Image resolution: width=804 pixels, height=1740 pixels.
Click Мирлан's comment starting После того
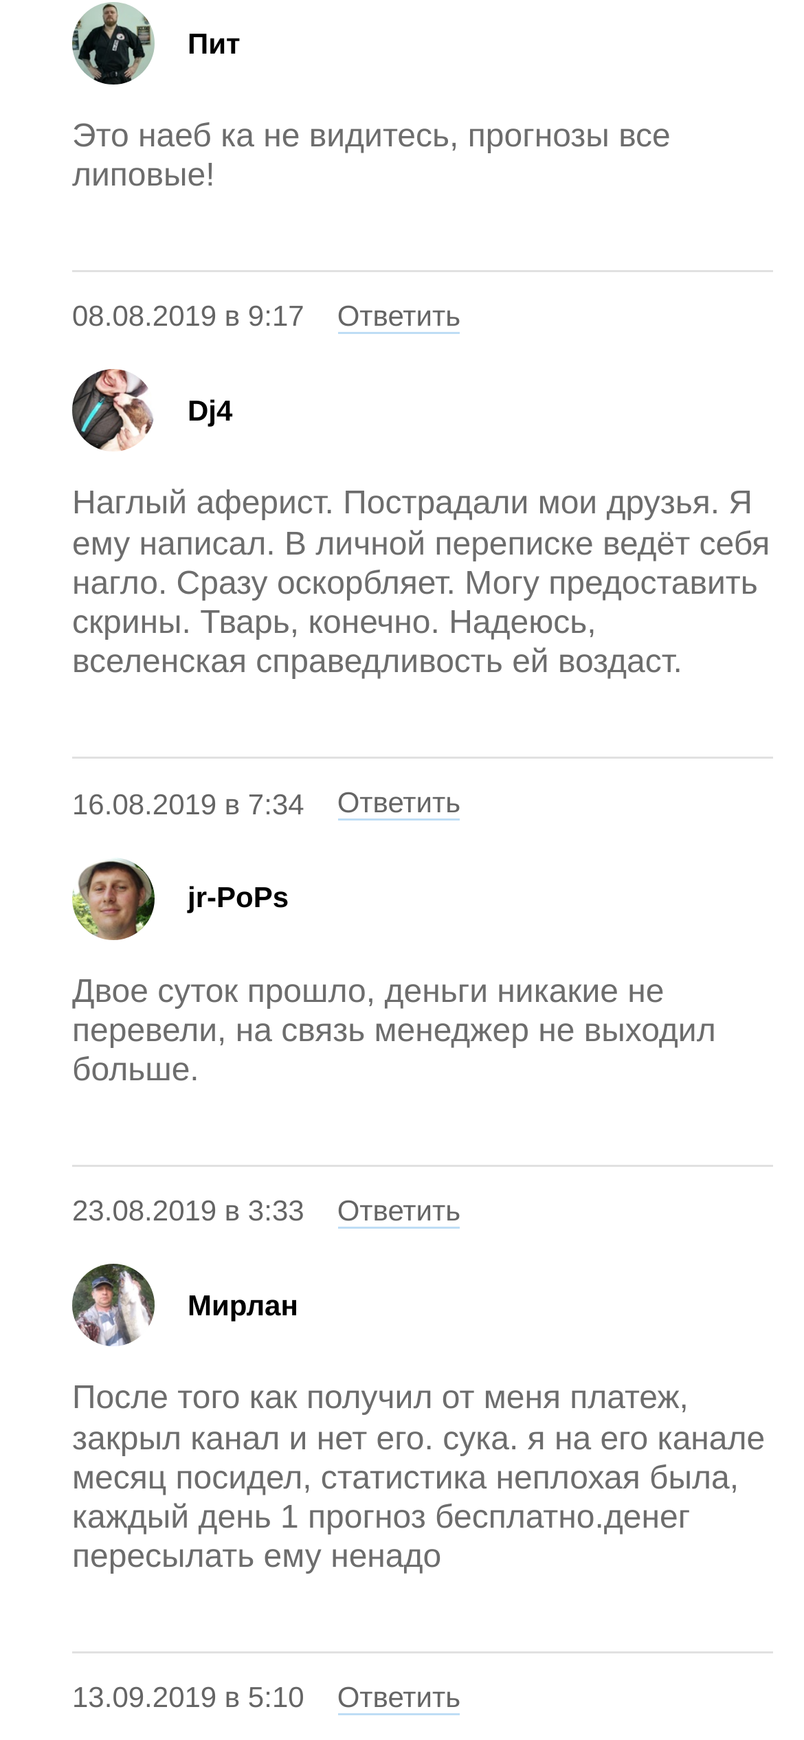point(418,1477)
